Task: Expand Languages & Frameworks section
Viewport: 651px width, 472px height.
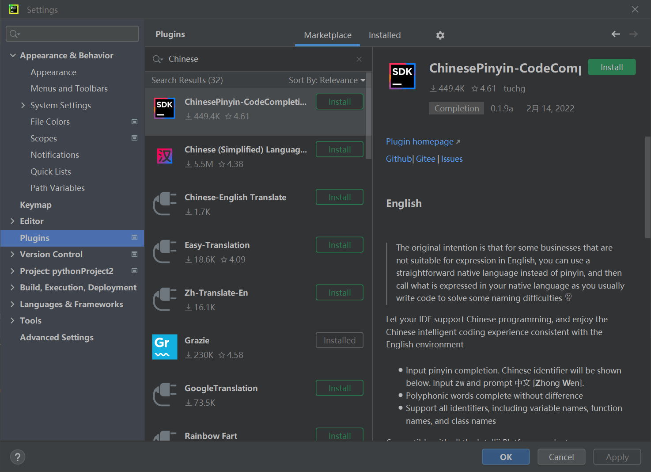Action: [x=12, y=304]
